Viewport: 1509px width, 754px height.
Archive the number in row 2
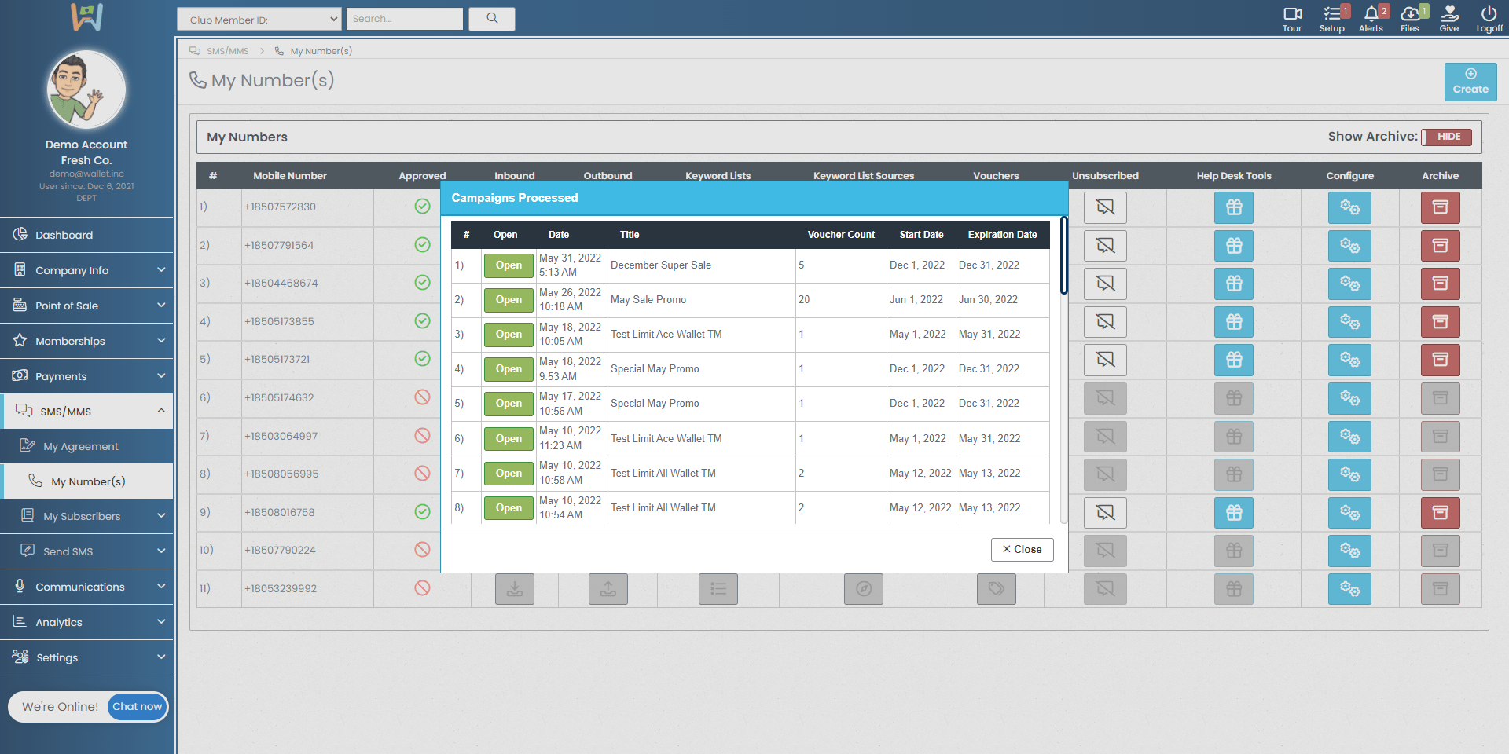pyautogui.click(x=1440, y=246)
